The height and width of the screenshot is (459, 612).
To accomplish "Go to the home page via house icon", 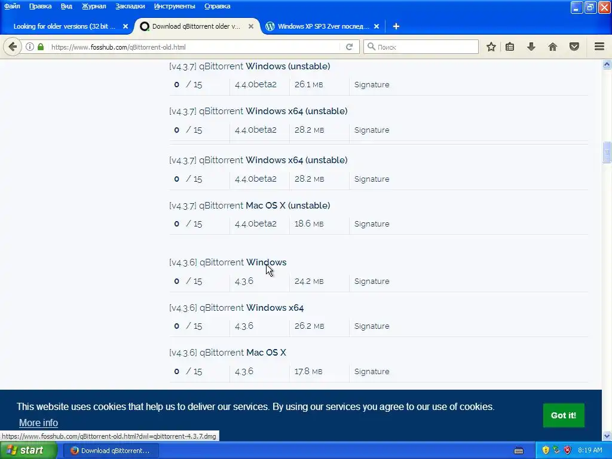I will tap(553, 47).
